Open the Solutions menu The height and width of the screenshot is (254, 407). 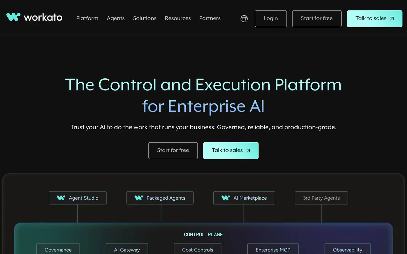click(145, 18)
